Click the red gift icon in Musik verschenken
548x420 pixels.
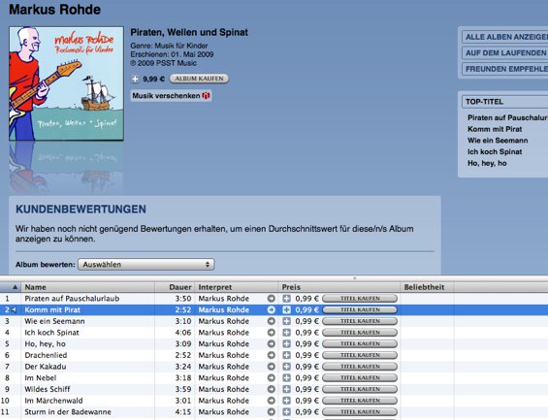coord(207,95)
